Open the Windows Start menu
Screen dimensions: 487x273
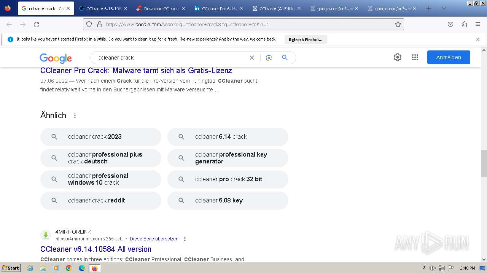[x=10, y=268]
